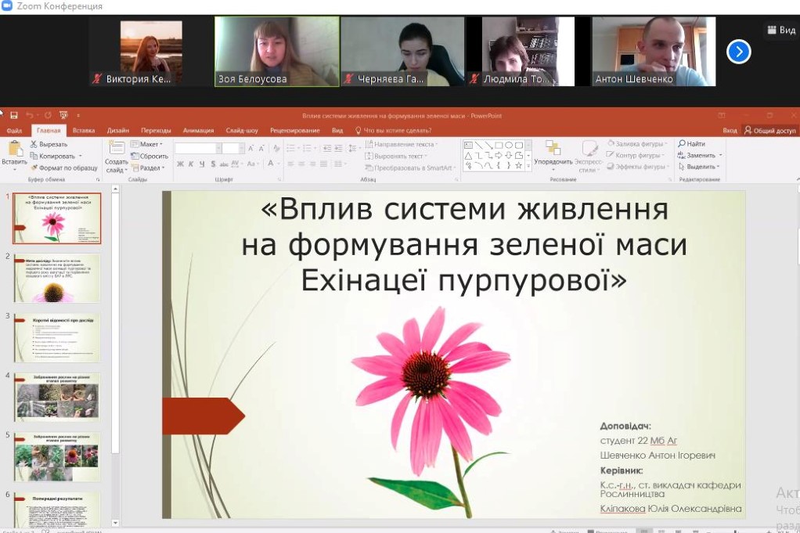Clear all formatting icon

coord(276,149)
